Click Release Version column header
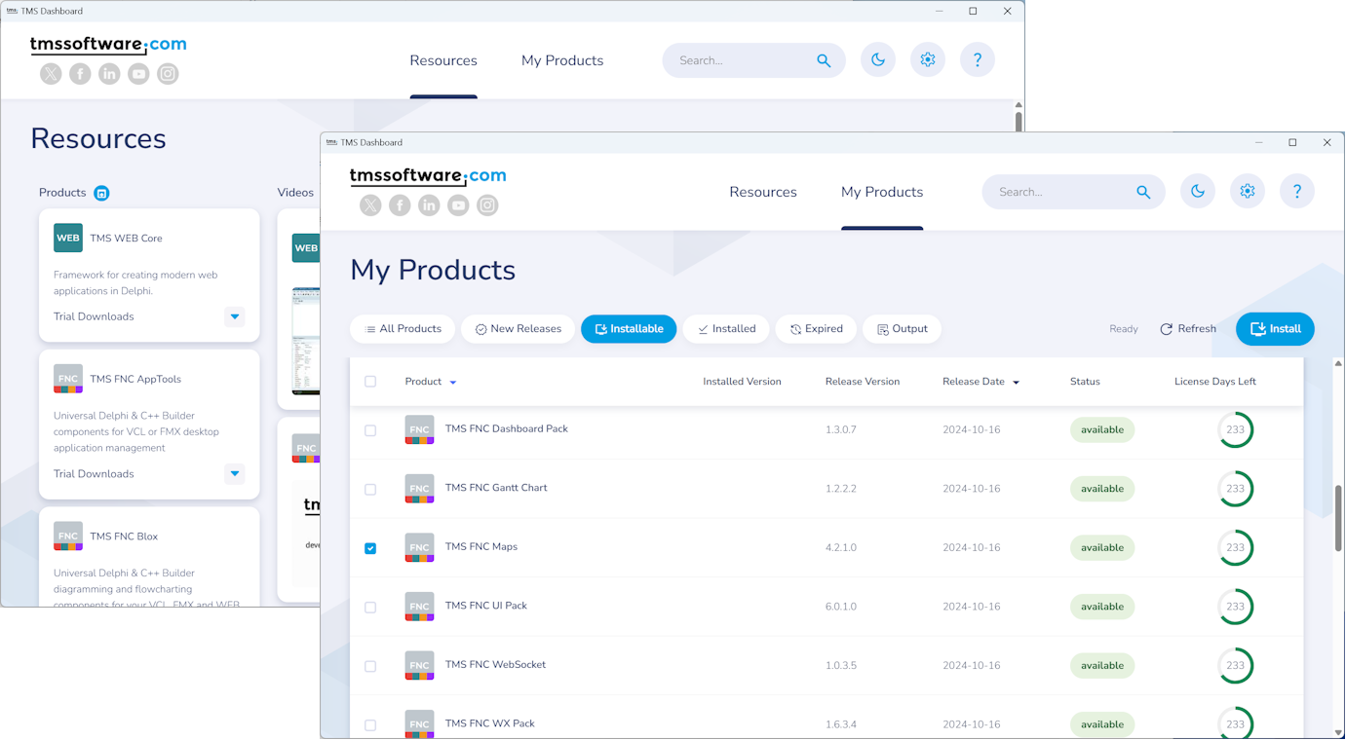This screenshot has width=1346, height=740. [863, 382]
